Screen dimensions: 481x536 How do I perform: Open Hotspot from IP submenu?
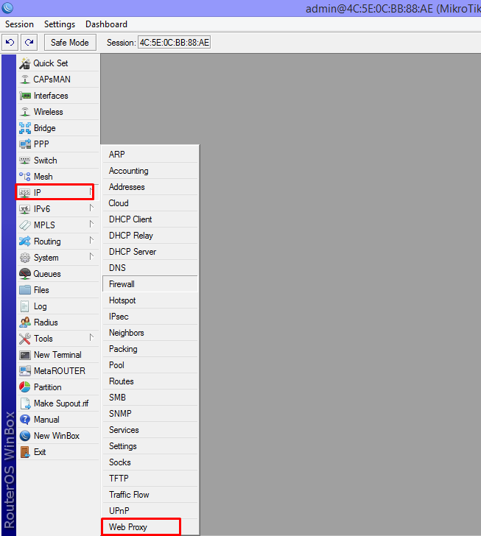coord(150,300)
